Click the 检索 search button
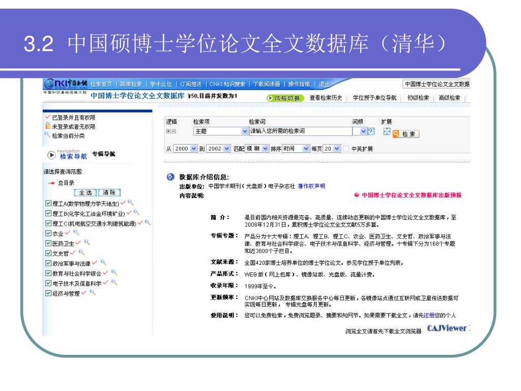 406,134
